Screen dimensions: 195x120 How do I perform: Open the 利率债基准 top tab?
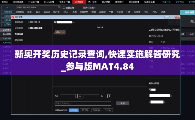pyautogui.click(x=134, y=2)
